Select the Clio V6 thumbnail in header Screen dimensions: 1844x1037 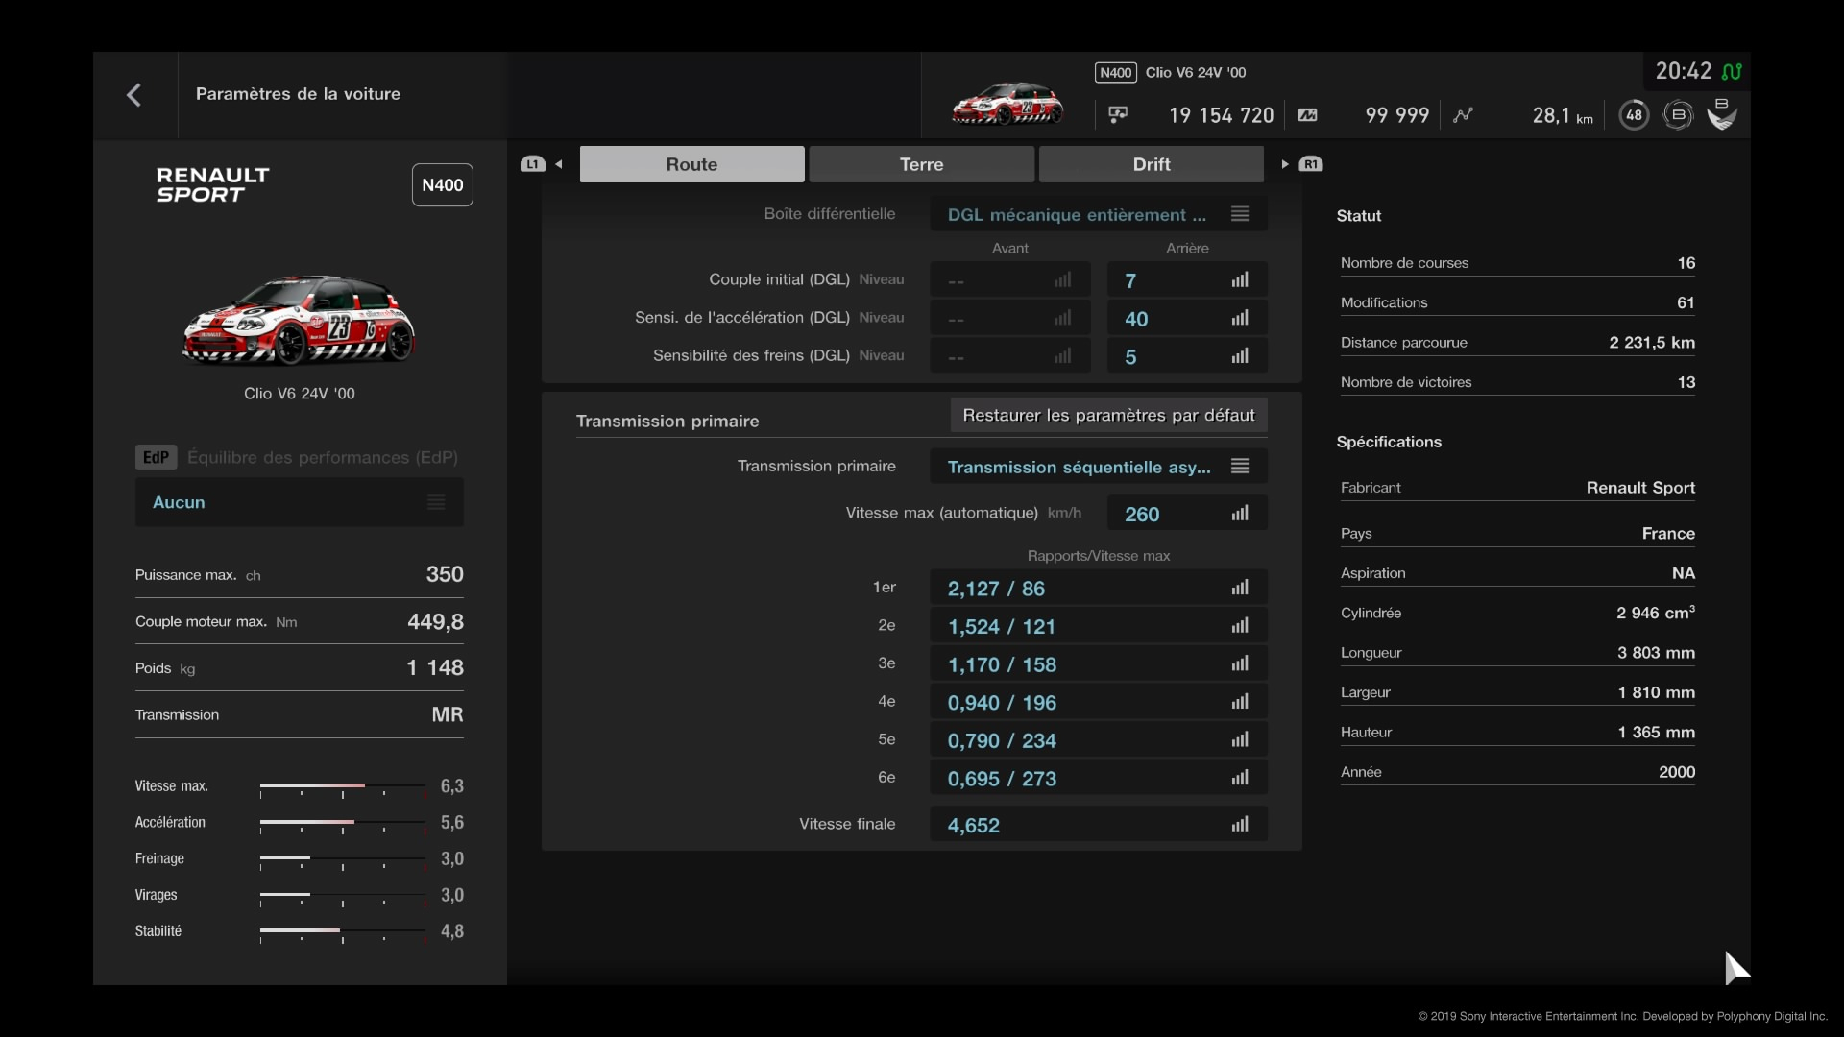(x=1007, y=104)
